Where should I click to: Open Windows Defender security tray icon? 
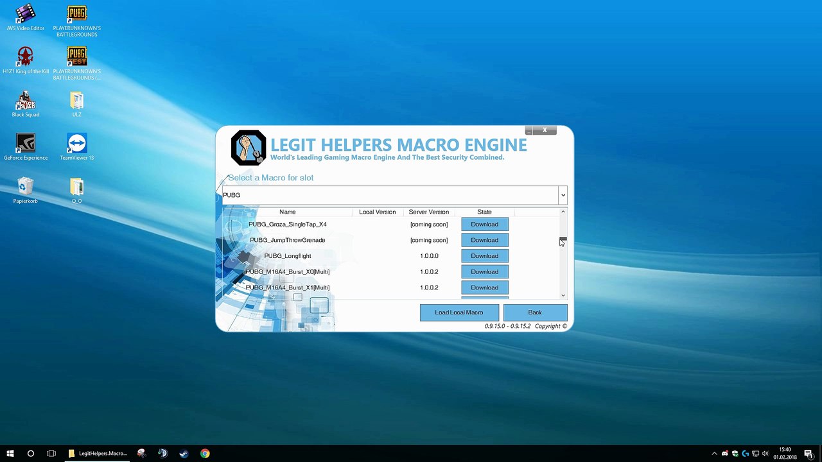tap(735, 454)
